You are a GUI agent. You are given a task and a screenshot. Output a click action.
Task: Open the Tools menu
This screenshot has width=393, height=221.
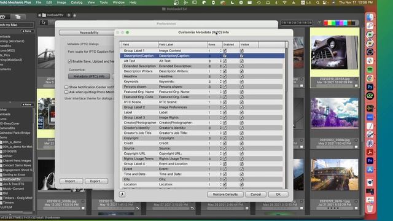point(104,2)
